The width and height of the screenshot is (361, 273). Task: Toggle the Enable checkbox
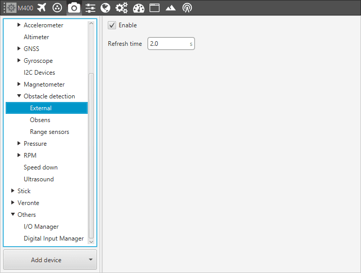[x=112, y=25]
